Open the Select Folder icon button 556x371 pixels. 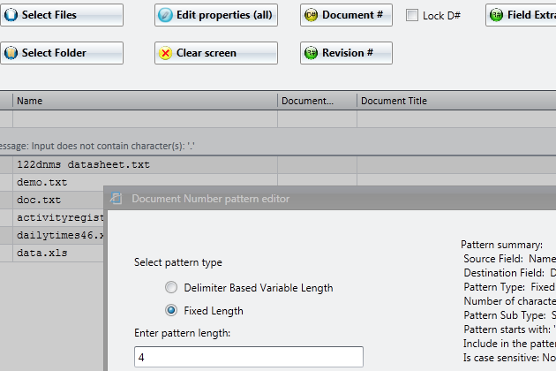coord(11,53)
